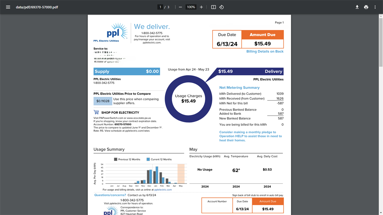Click the Page 1 label on document
383x215 pixels.
(279, 23)
